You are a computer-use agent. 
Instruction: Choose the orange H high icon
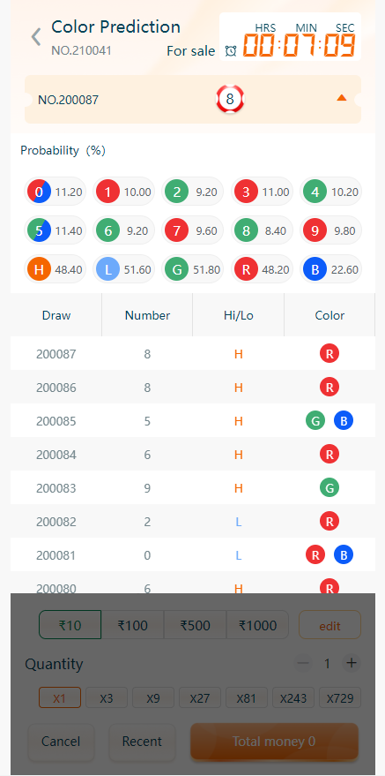coord(39,270)
